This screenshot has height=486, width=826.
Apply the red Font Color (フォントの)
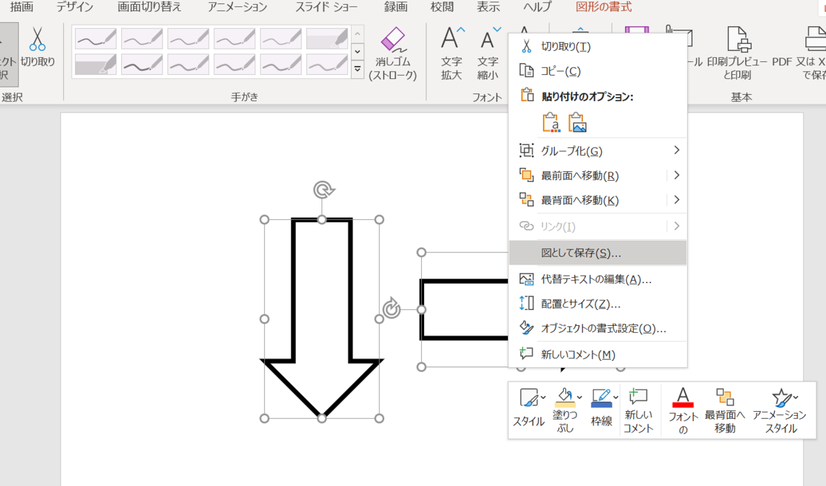(683, 399)
